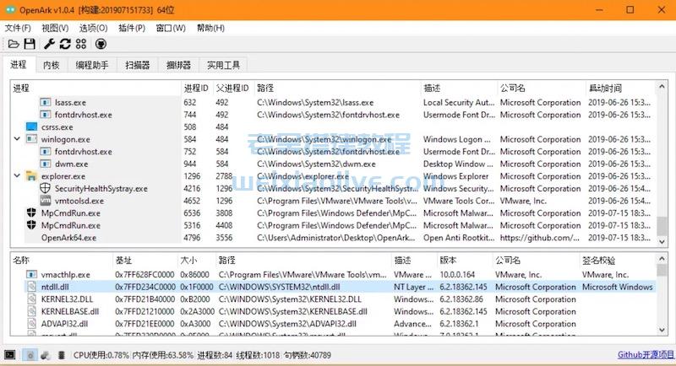Open the console icon in the status bar

(x=10, y=355)
